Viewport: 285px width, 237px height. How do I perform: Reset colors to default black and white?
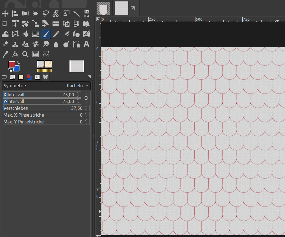tap(10, 70)
